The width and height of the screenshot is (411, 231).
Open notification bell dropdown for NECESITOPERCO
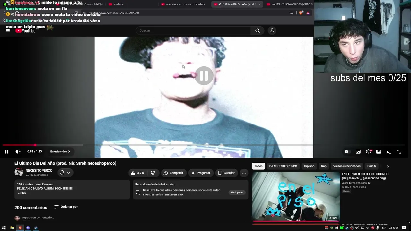(65, 173)
